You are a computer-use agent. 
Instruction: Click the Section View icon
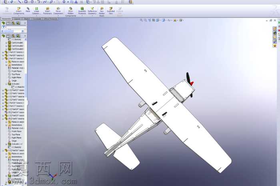pyautogui.click(x=153, y=20)
